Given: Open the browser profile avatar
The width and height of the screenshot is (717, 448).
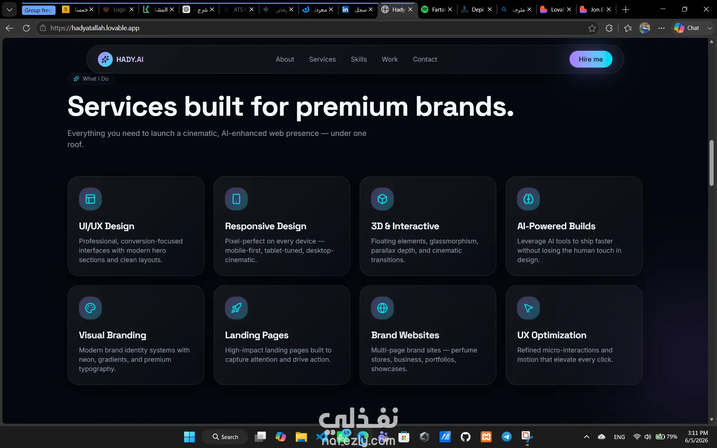Looking at the screenshot, I should (645, 28).
